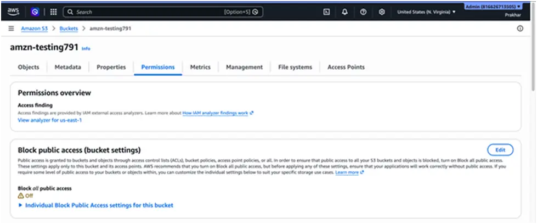Switch to the Metrics tab
The width and height of the screenshot is (537, 224).
click(x=200, y=67)
